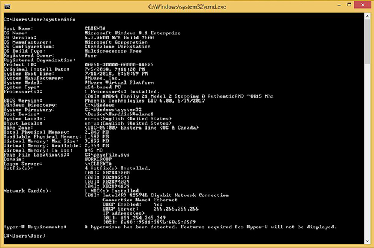Click the Standalone Workstation value
Viewport: 374px width, 248px height.
point(117,47)
